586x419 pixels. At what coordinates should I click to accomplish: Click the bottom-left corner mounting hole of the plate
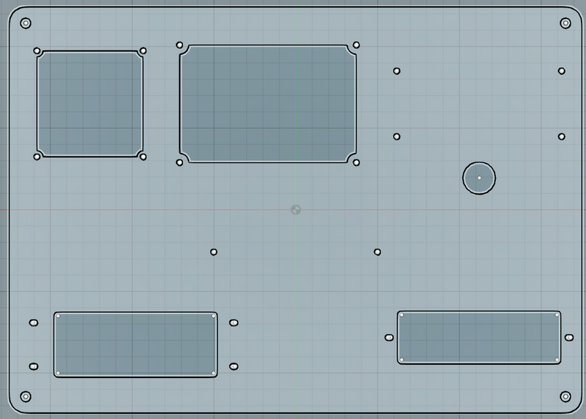point(26,396)
